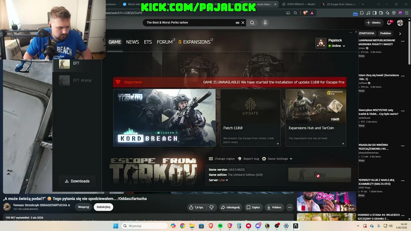Switch to the X Escape from Tarkov browser tab
411x231 pixels.
click(x=339, y=4)
